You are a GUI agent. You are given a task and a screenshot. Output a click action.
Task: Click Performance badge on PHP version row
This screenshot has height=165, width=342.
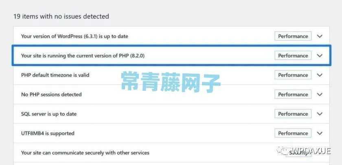click(x=293, y=56)
